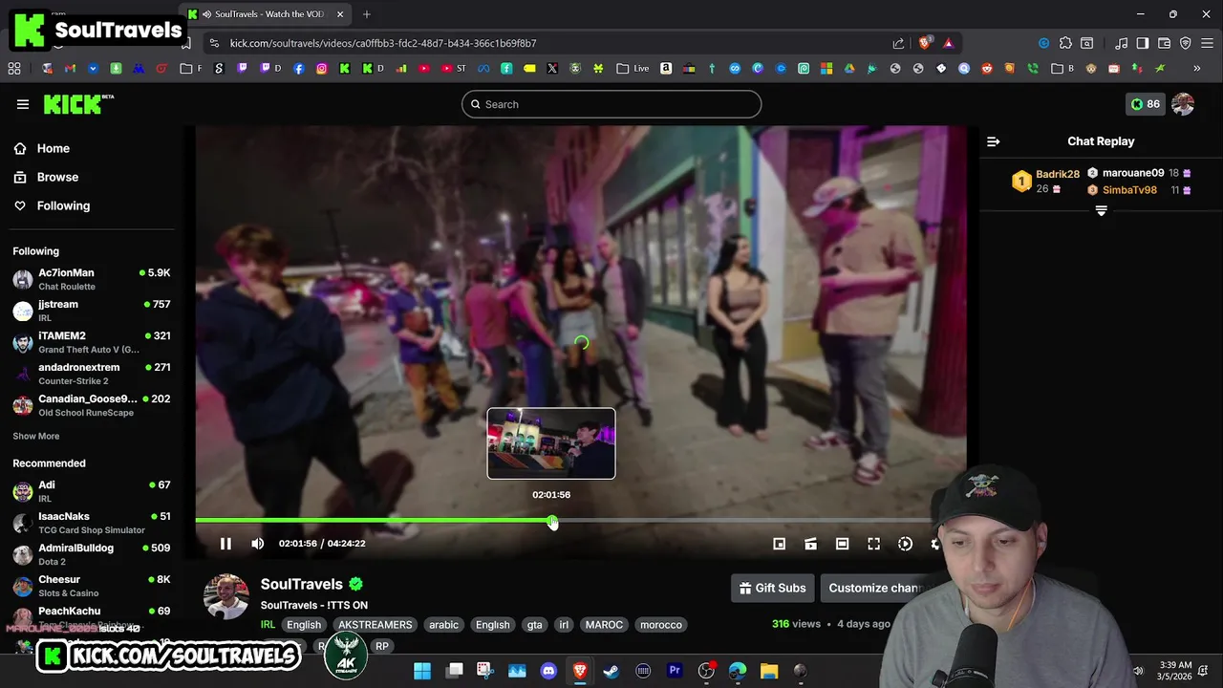This screenshot has width=1223, height=688.
Task: Expand Show More under Following
Action: (35, 436)
